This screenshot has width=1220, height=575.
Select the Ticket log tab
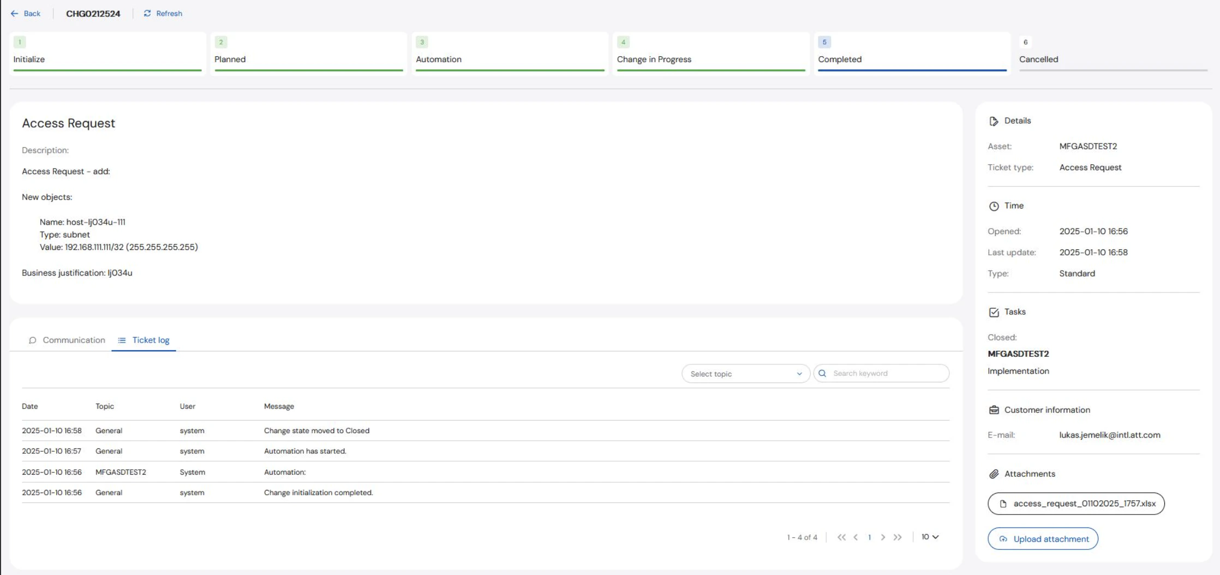(x=144, y=340)
